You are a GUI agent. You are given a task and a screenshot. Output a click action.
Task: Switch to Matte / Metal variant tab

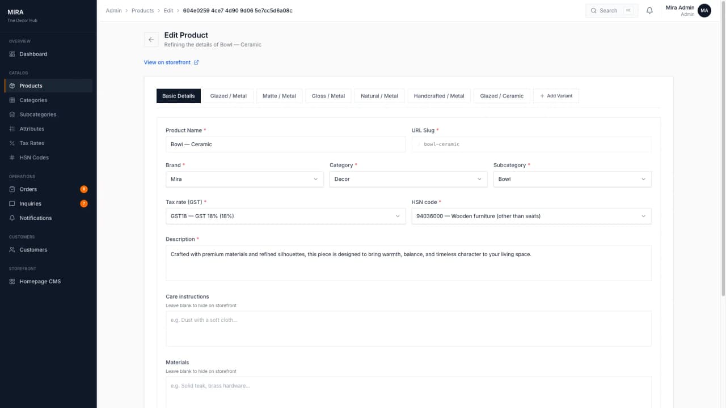point(279,96)
